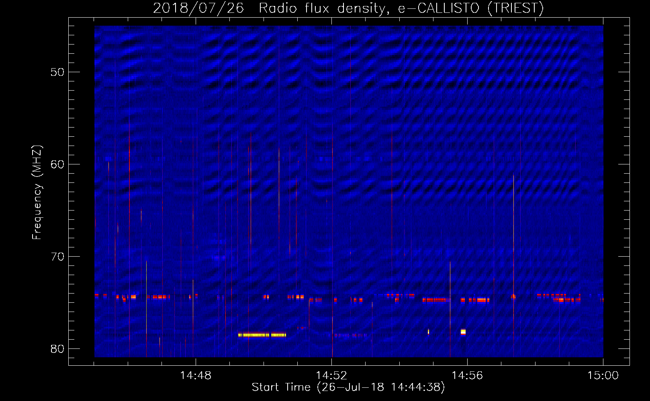Click the "14:56" time tick label
Image resolution: width=650 pixels, height=401 pixels.
coord(467,376)
